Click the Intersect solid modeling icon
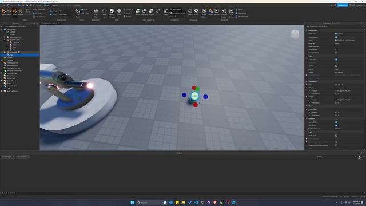366x206 pixels. point(144,11)
